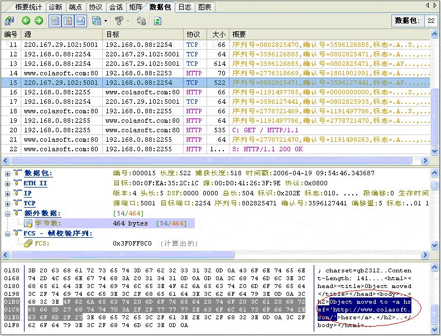Open the filter dropdown arrow
441x336 pixels.
[128, 21]
